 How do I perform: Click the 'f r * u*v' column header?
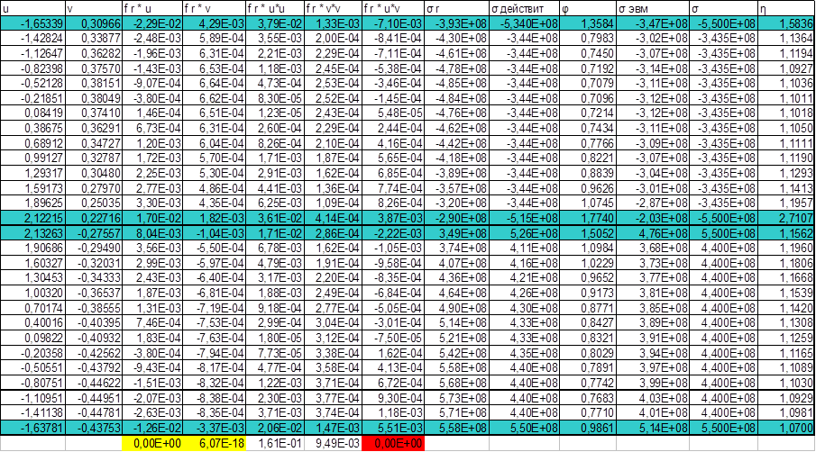point(393,9)
